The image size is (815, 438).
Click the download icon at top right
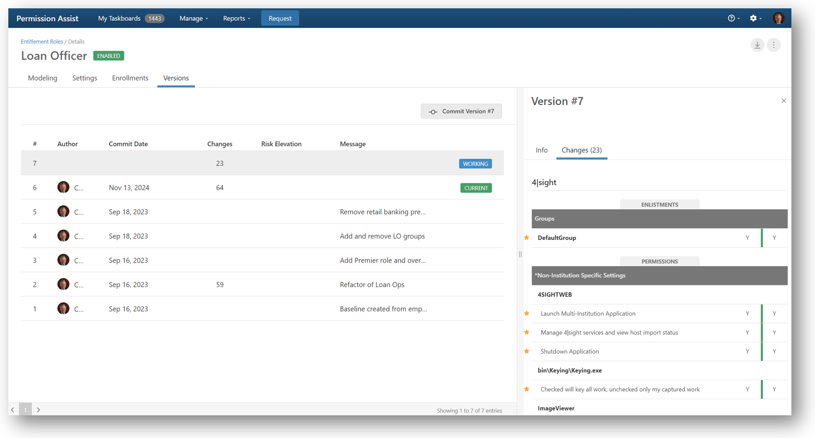(x=757, y=45)
